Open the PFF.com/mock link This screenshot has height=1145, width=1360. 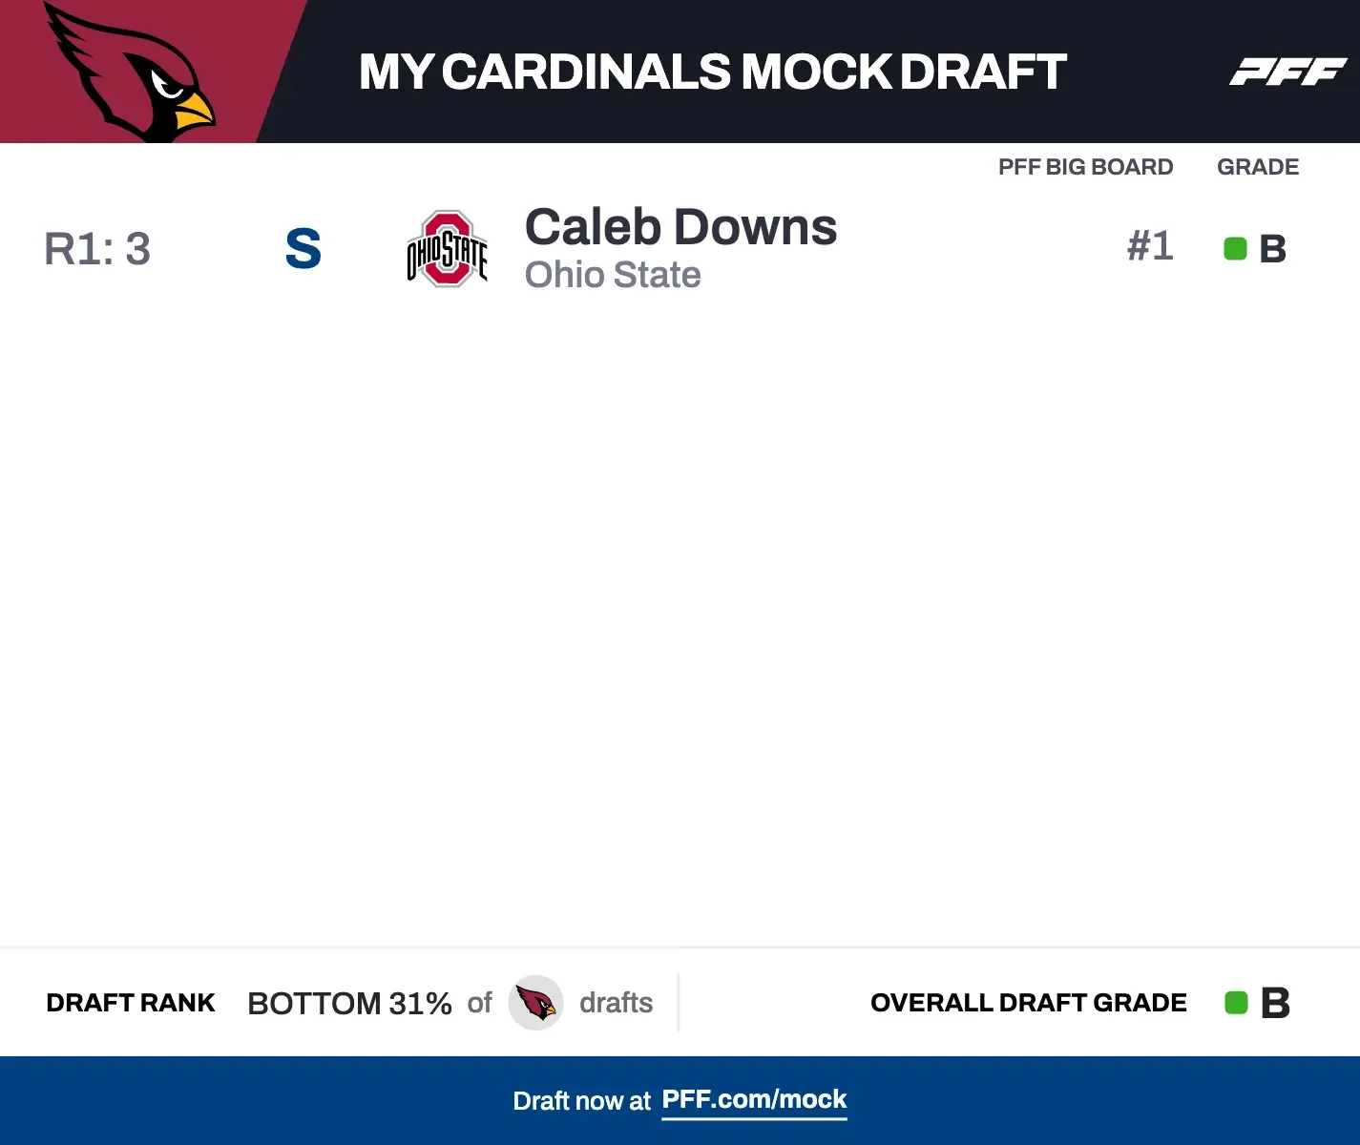point(754,1100)
